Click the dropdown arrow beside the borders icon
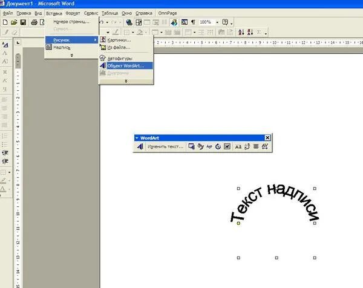Viewport: 363px width, 288px height. 10,172
